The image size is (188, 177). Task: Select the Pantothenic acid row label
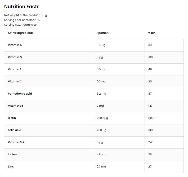[x=20, y=94]
